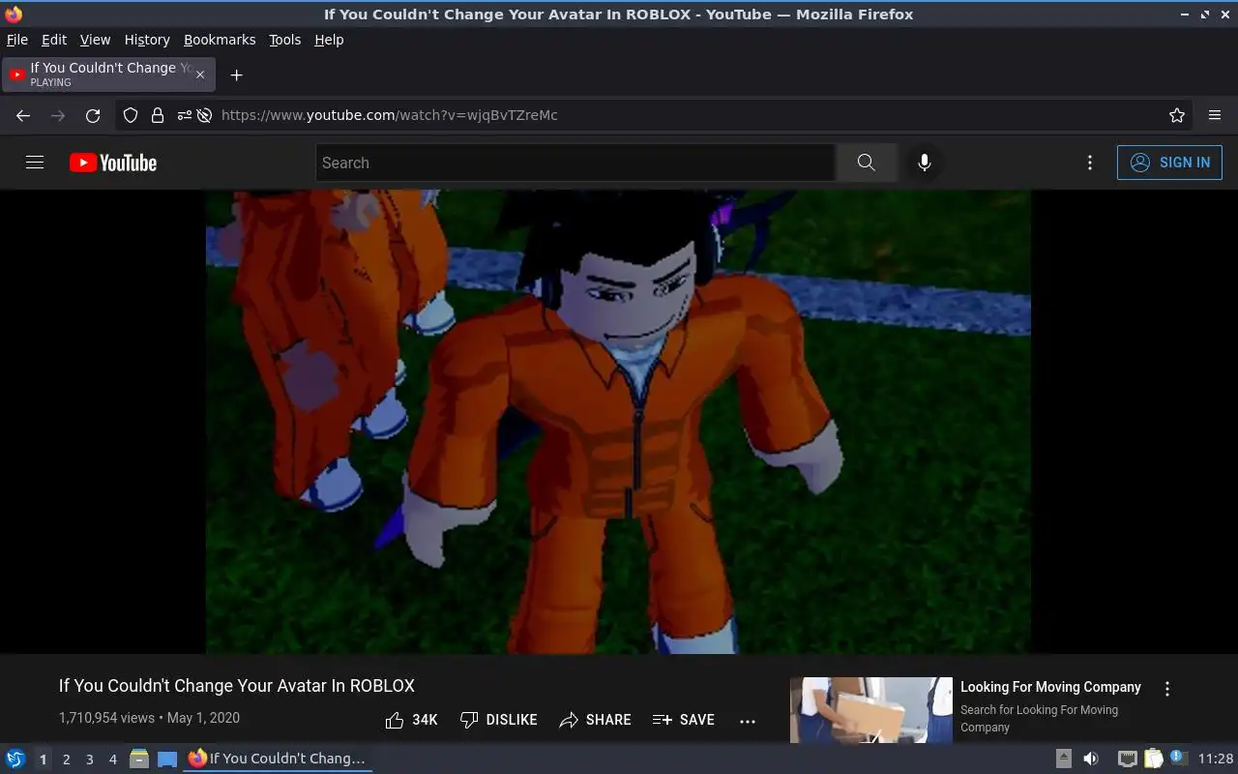View site security padlock info
The image size is (1238, 774).
[158, 115]
